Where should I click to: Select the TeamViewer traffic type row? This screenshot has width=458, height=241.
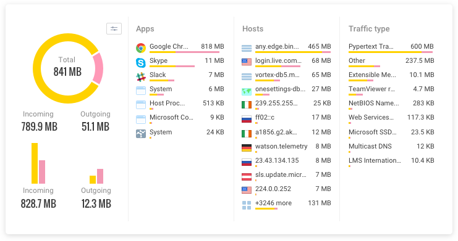pos(391,91)
